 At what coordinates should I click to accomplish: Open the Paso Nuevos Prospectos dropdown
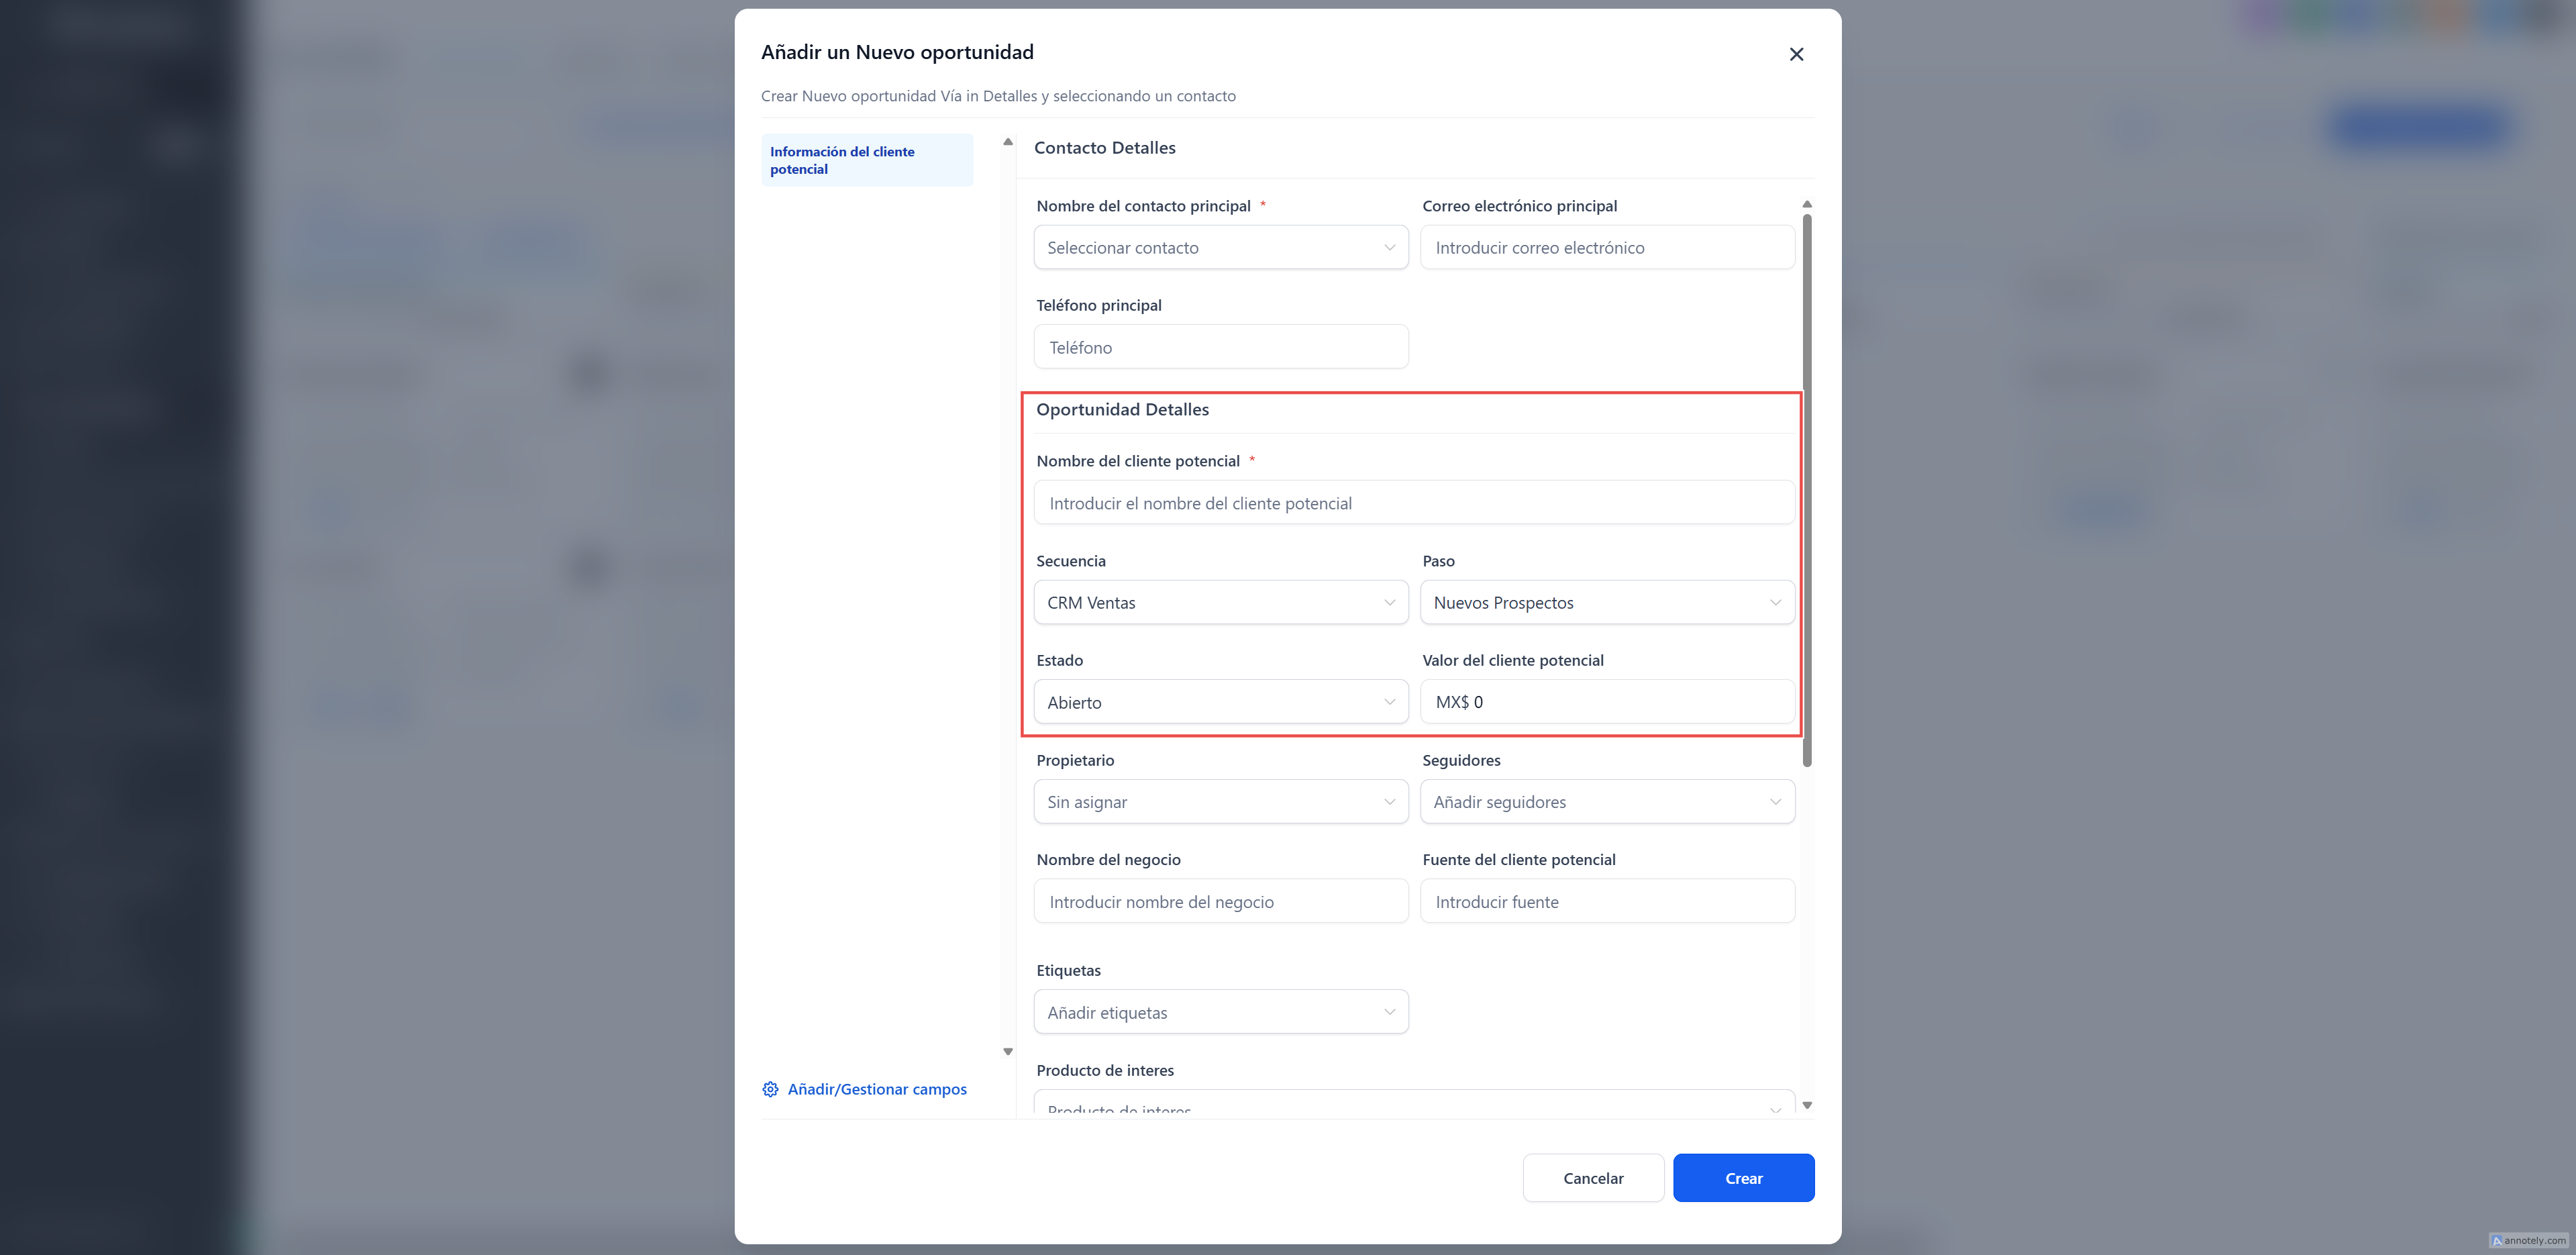[x=1606, y=603]
